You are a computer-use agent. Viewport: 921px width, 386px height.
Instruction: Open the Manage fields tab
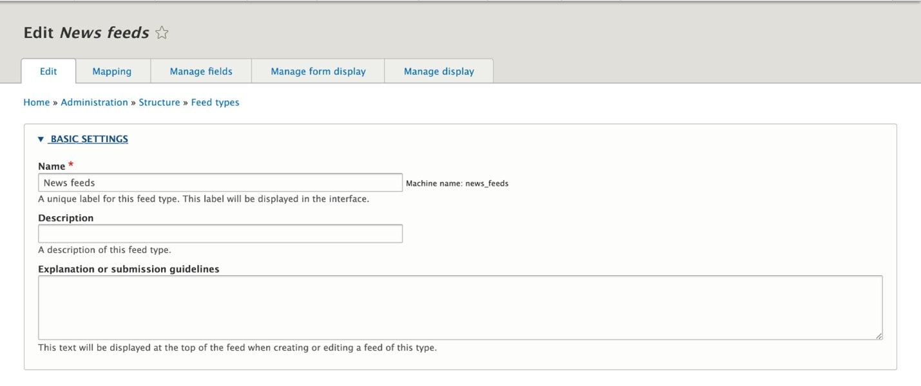click(x=201, y=71)
